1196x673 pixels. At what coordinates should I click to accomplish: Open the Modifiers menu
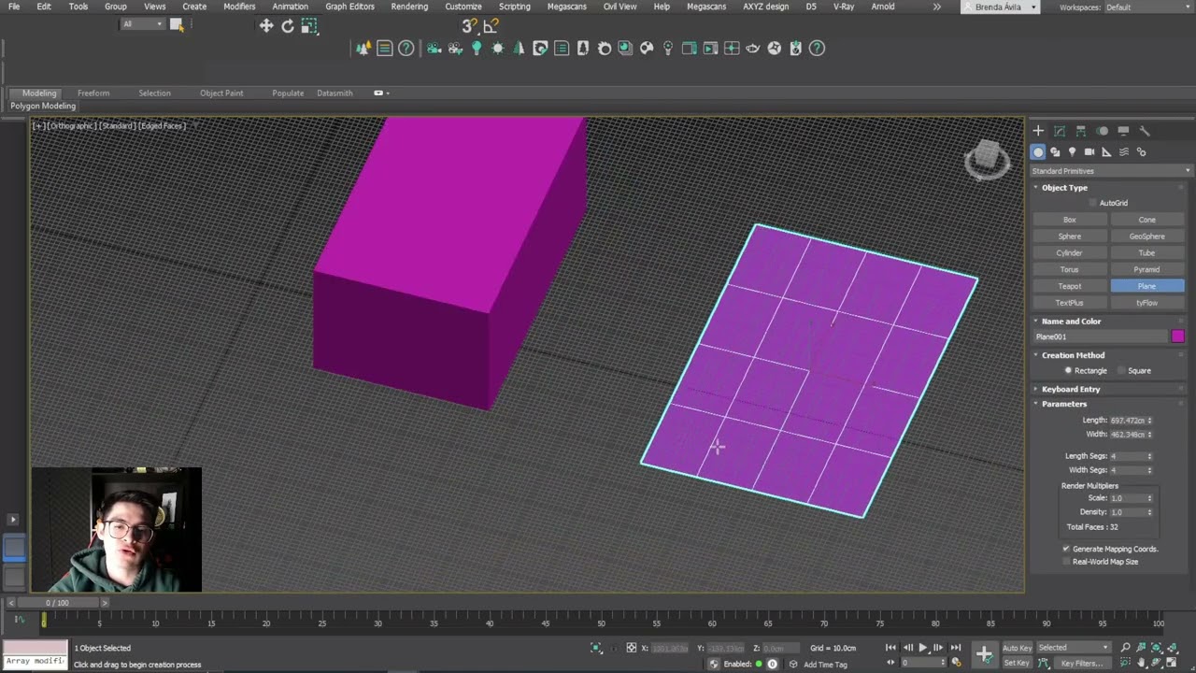click(239, 7)
